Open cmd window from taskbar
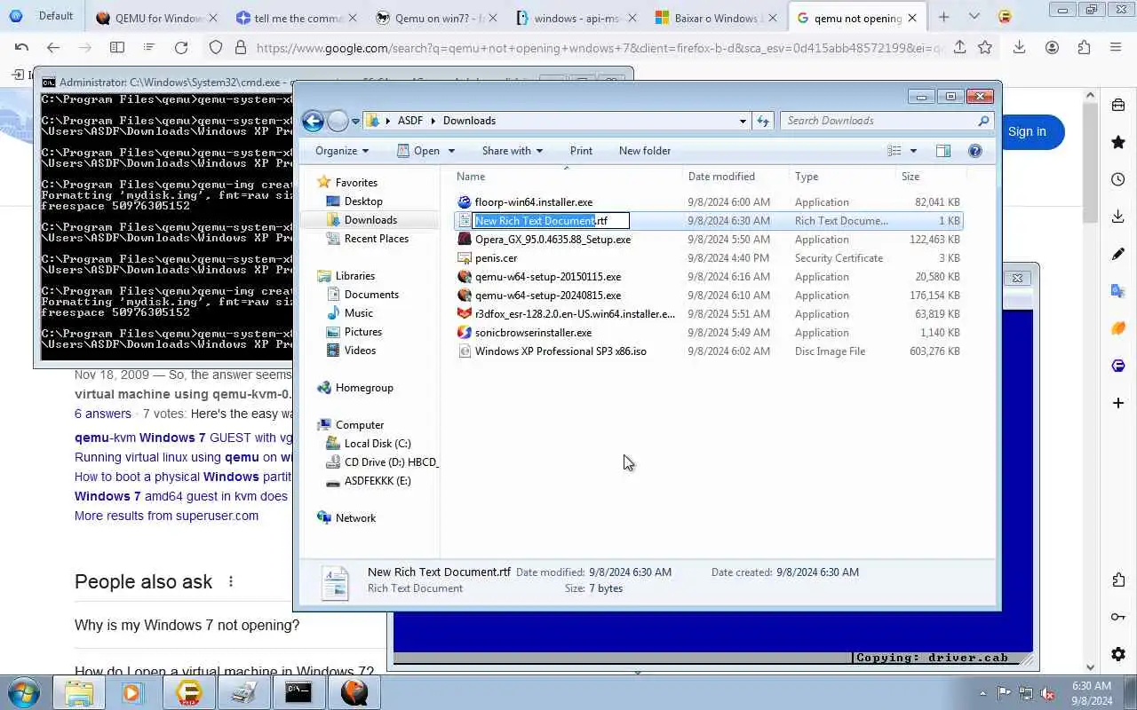 (x=298, y=692)
